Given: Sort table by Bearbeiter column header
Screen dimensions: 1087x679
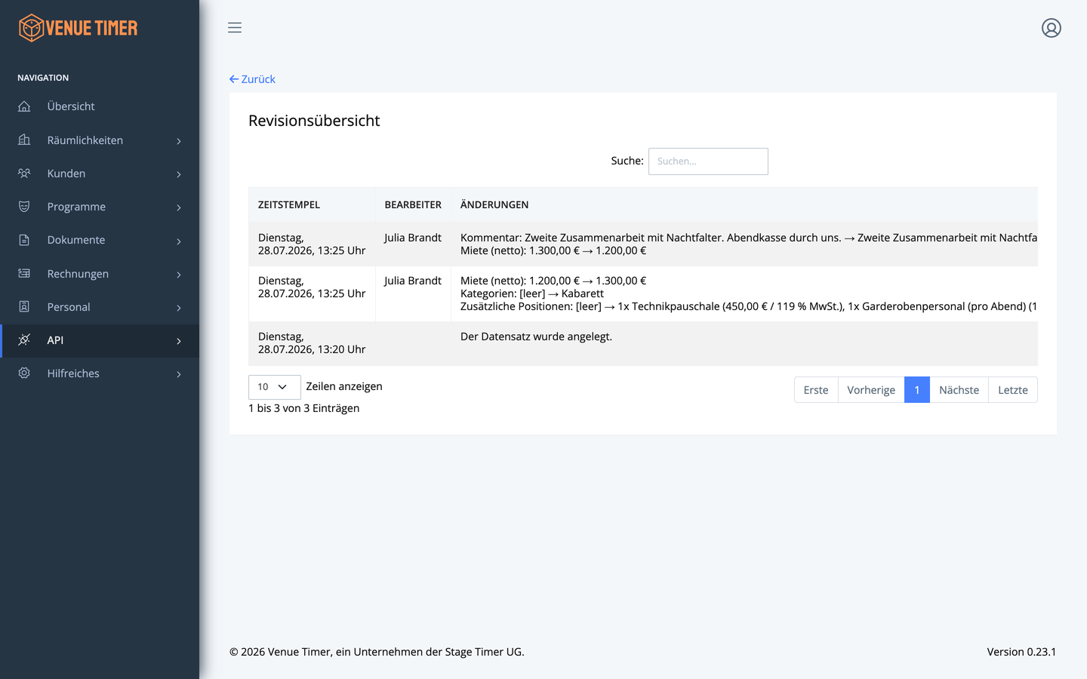Looking at the screenshot, I should 413,205.
